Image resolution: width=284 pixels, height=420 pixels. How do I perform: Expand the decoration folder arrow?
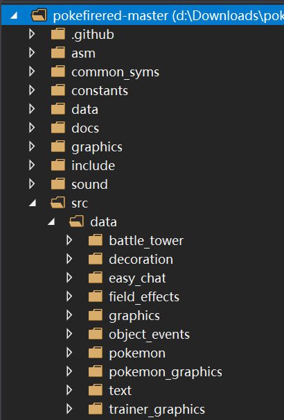click(69, 259)
